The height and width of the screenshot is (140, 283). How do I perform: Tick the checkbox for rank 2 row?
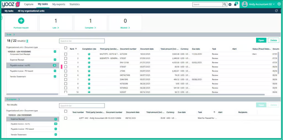click(x=66, y=58)
